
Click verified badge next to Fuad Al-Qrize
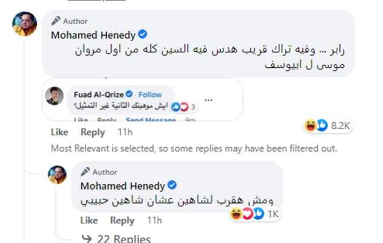pos(129,94)
